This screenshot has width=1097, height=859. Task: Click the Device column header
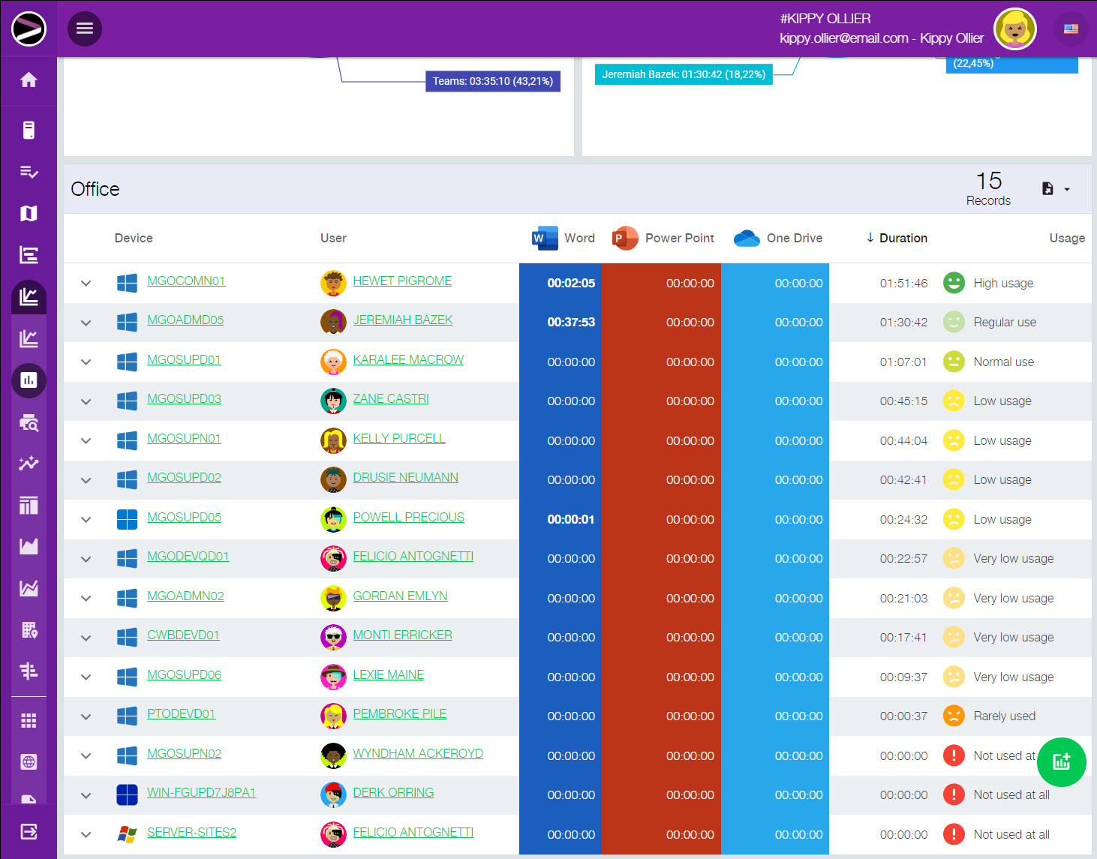[x=134, y=238]
